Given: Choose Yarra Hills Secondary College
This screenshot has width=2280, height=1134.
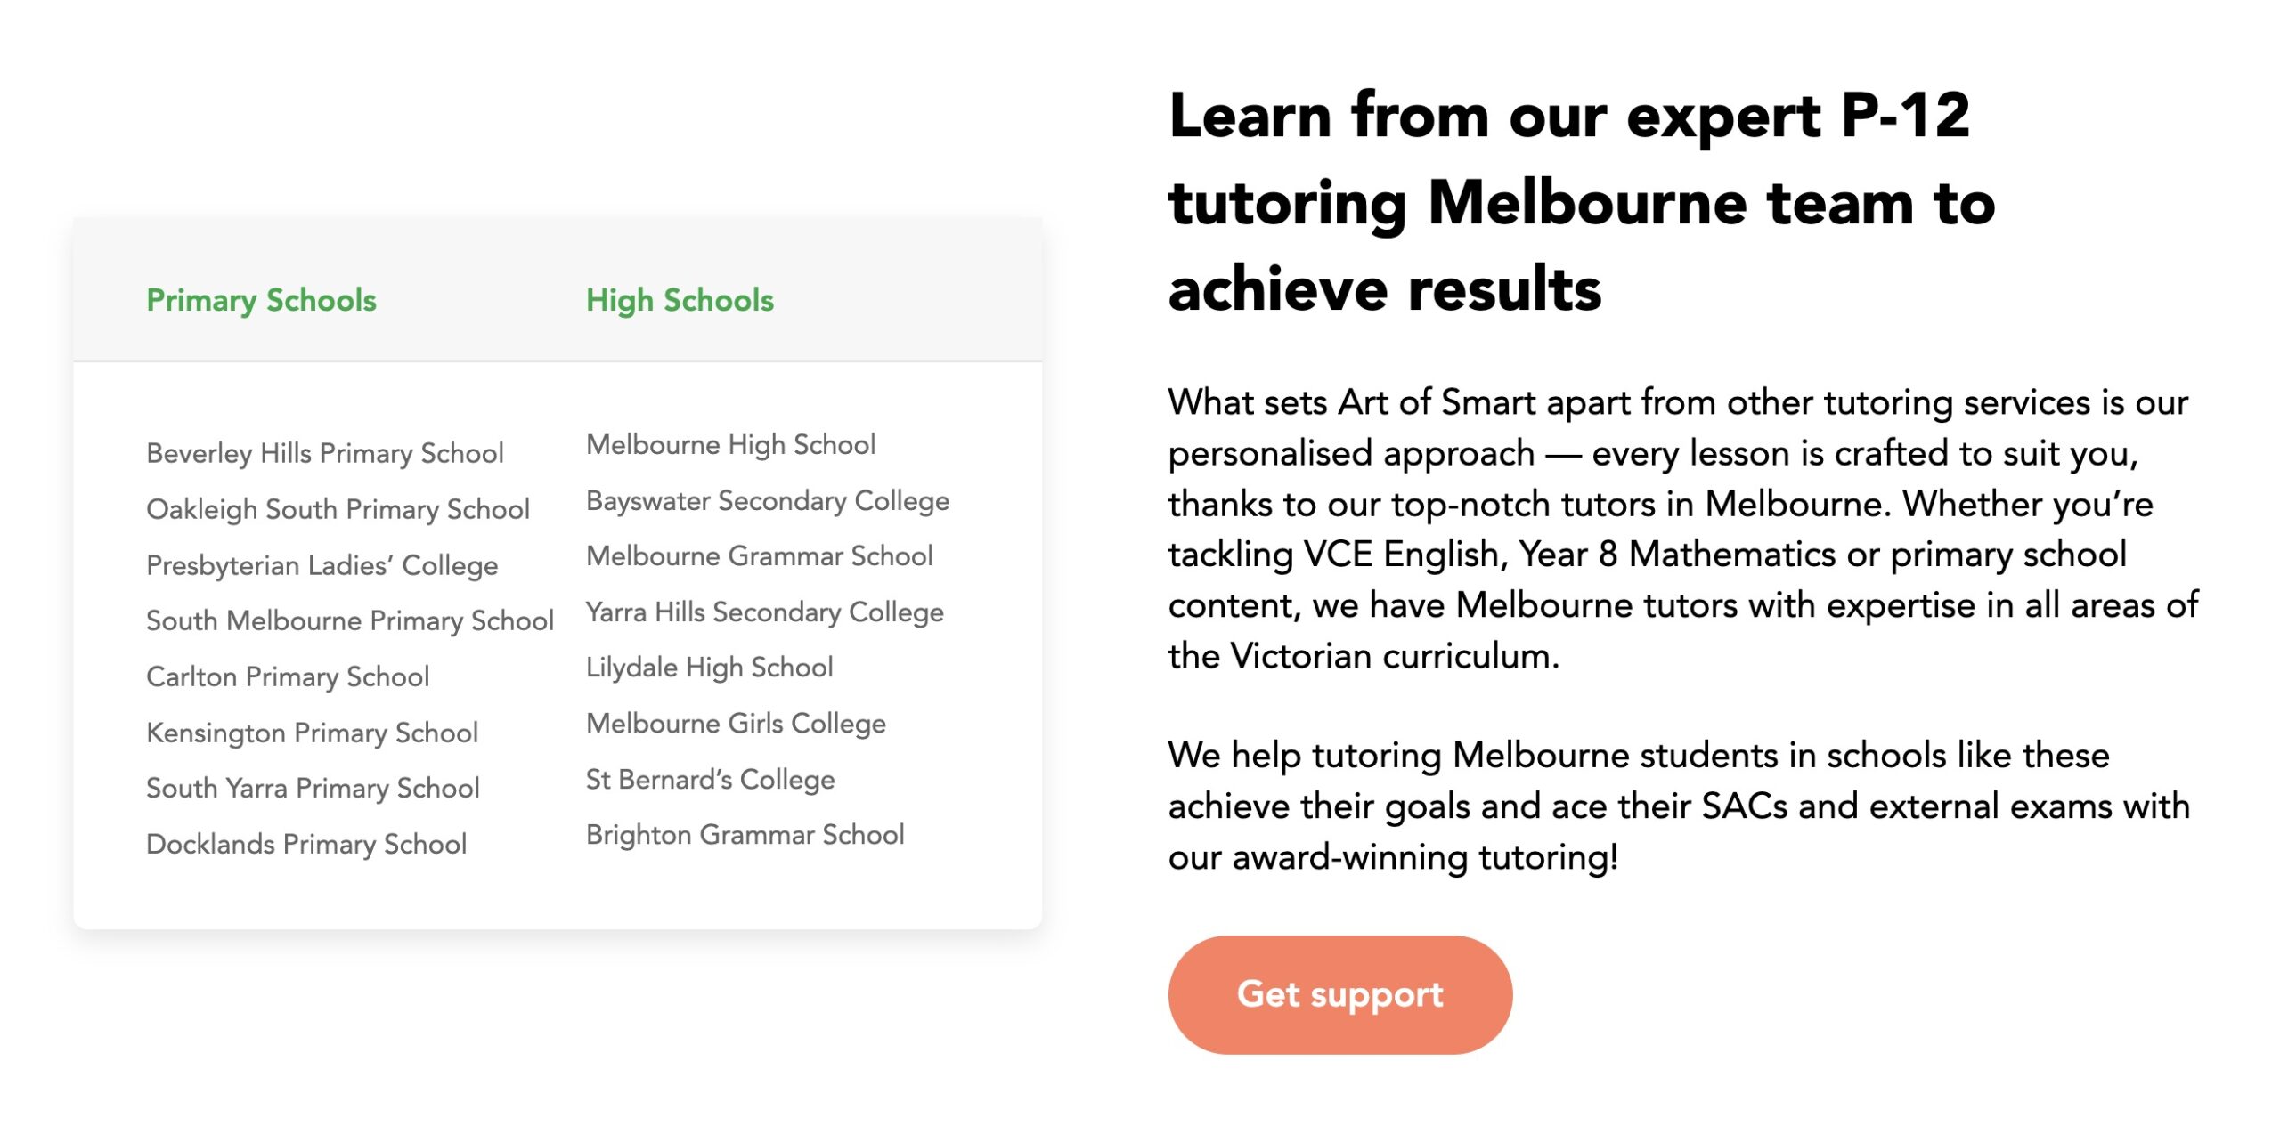Looking at the screenshot, I should coord(764,612).
